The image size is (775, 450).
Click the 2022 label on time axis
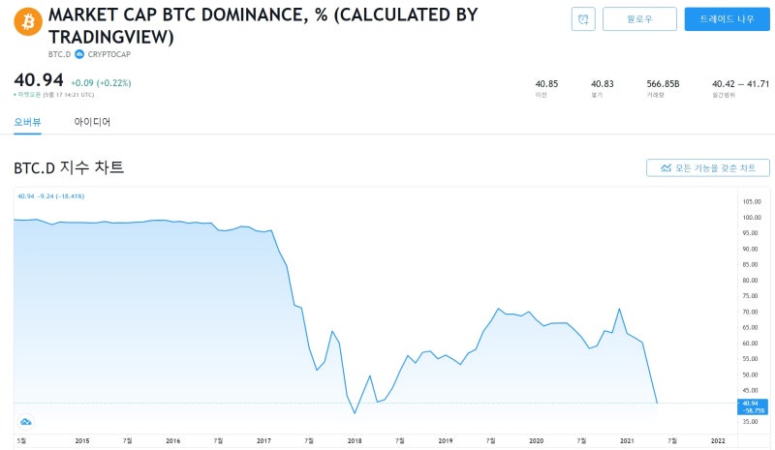coord(718,440)
